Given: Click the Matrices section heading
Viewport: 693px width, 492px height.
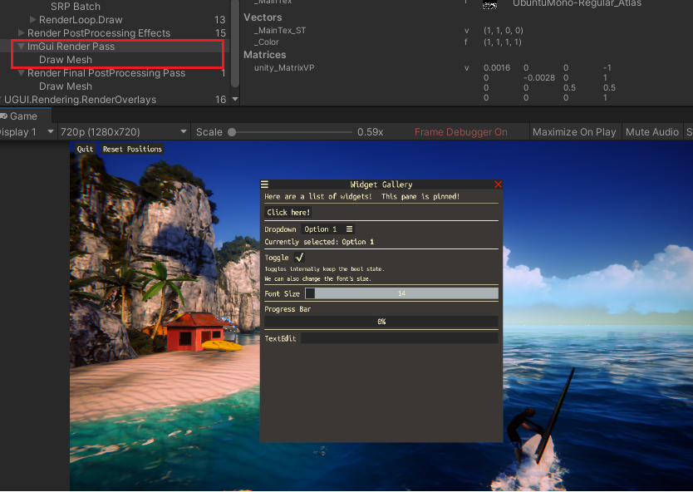Looking at the screenshot, I should point(265,55).
